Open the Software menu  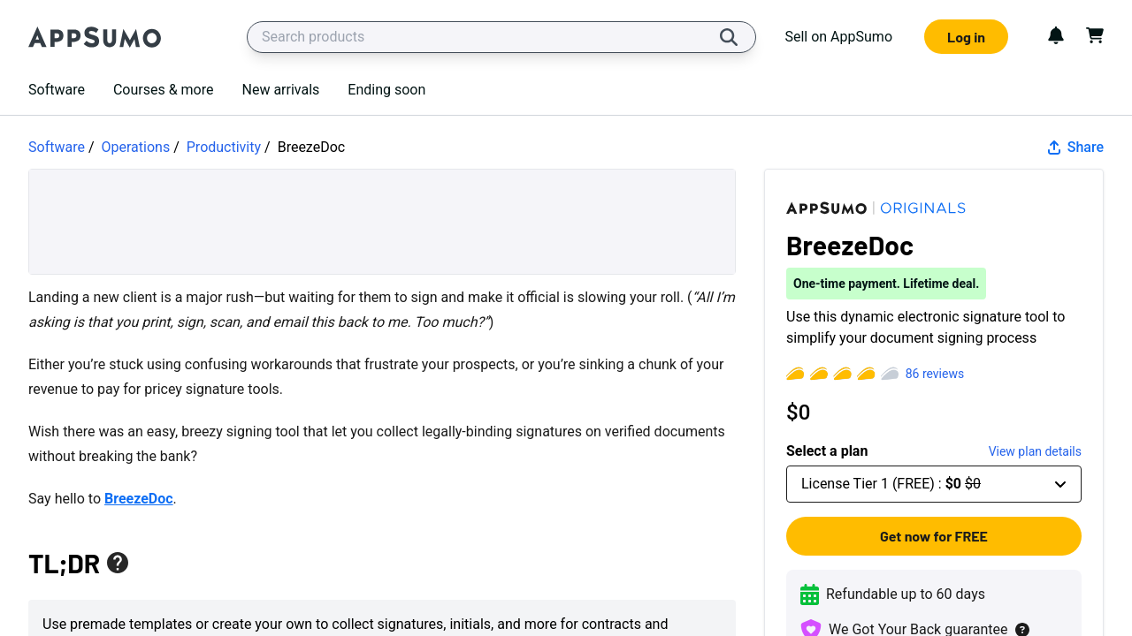(x=57, y=89)
